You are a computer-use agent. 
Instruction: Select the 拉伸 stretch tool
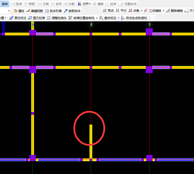coord(111,4)
